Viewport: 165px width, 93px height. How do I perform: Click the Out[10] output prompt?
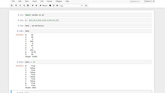[x=20, y=35]
